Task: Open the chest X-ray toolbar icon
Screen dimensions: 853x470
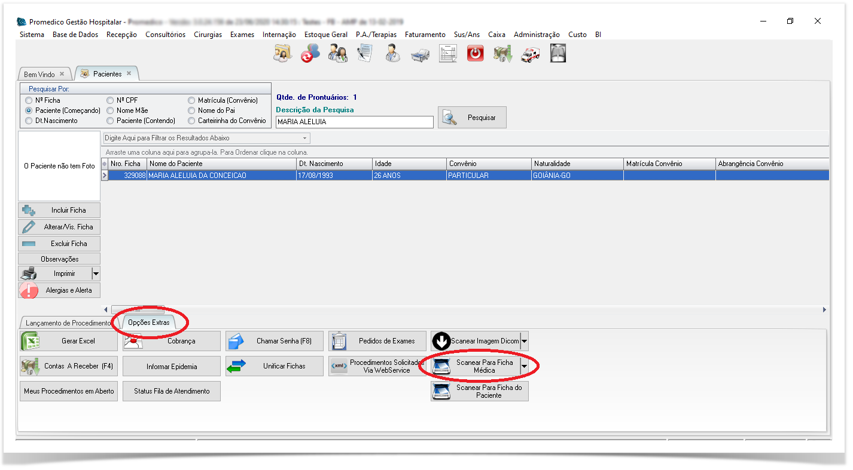Action: pyautogui.click(x=558, y=54)
